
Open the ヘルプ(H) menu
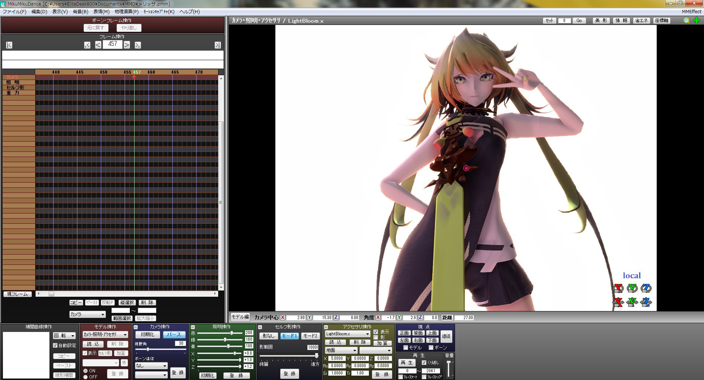pos(190,12)
